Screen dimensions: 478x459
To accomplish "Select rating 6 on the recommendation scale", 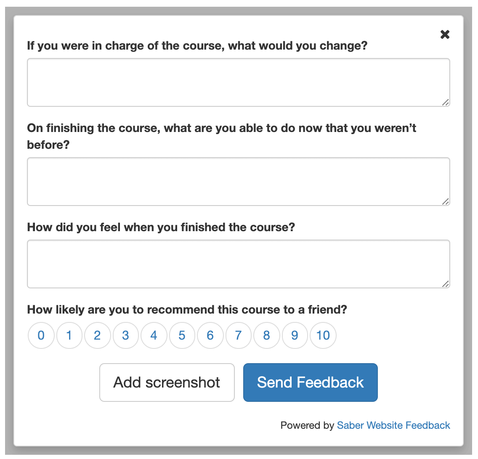I will click(x=210, y=335).
